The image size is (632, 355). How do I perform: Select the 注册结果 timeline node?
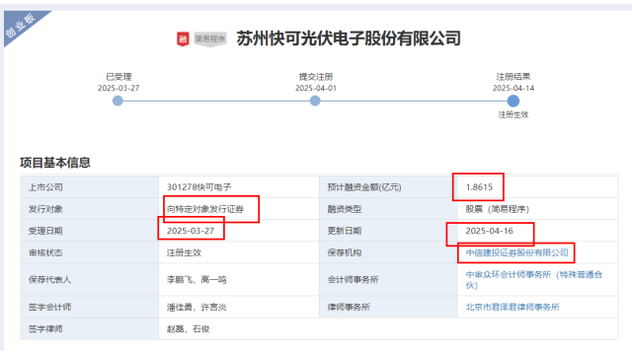pyautogui.click(x=513, y=101)
